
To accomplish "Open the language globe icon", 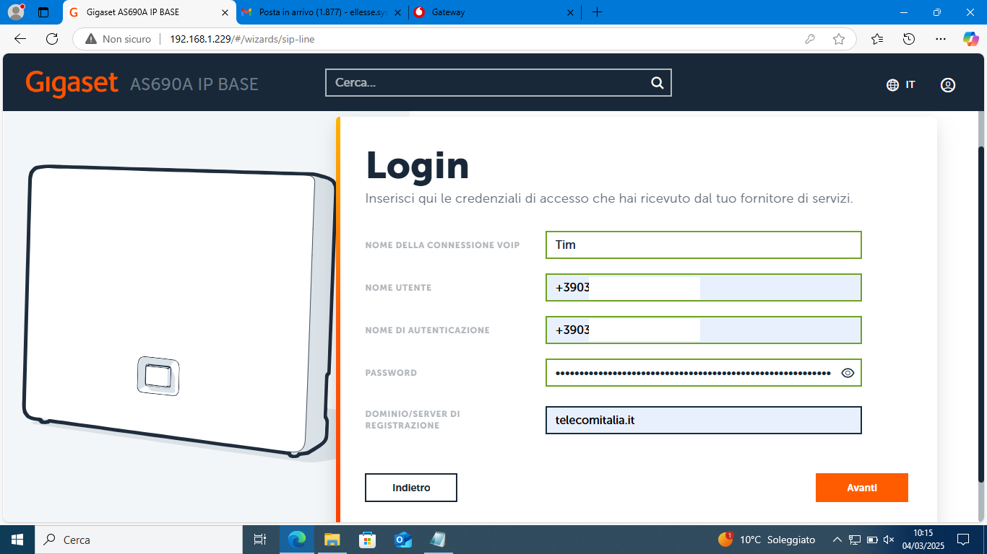I will pyautogui.click(x=892, y=85).
